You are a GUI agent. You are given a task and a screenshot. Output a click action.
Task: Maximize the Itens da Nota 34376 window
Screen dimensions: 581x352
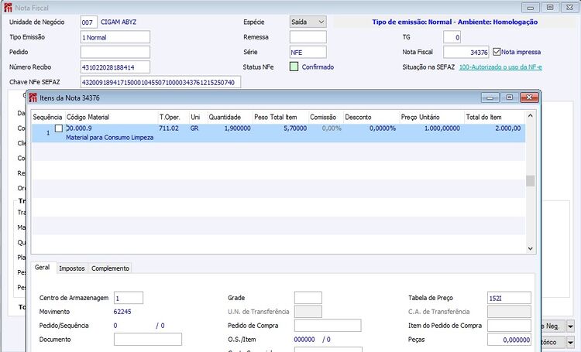(x=510, y=97)
